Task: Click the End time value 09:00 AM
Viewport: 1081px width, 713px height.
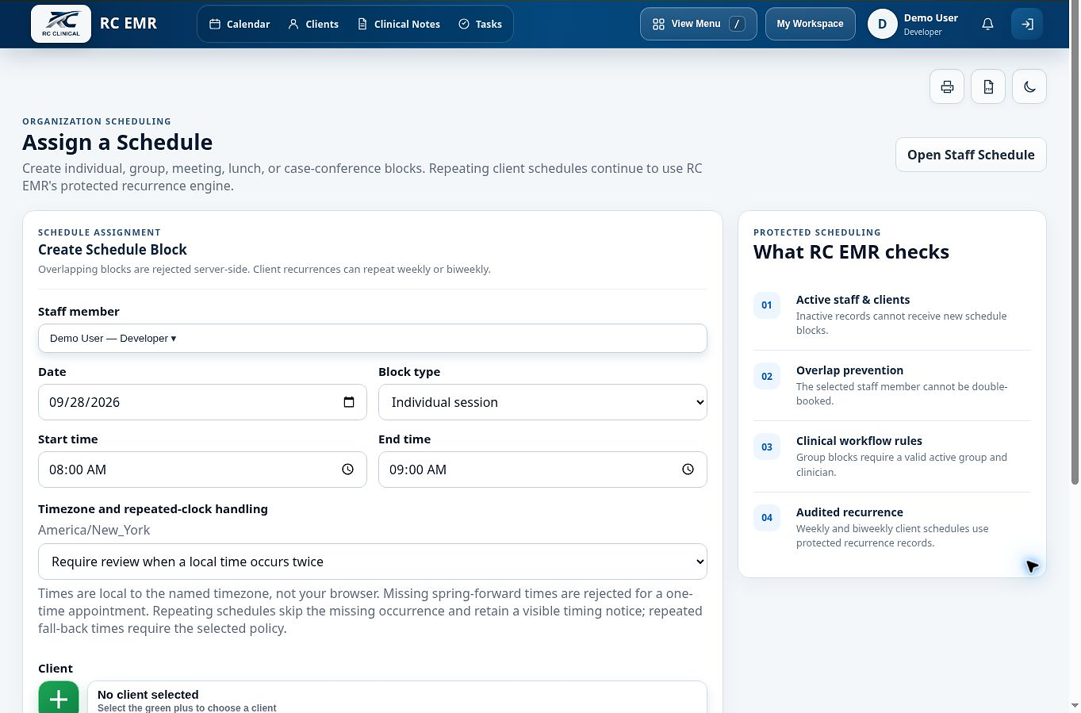Action: click(x=418, y=470)
